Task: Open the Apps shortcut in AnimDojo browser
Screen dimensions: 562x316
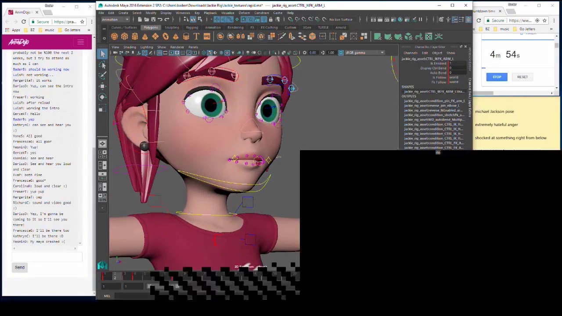Action: 13,30
